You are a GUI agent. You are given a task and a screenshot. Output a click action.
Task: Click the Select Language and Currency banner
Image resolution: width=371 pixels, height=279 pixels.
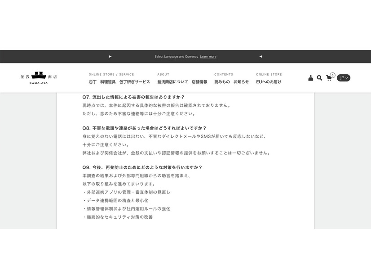[176, 56]
